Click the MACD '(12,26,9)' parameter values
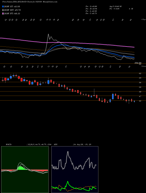146x193 pixels. 40,144
